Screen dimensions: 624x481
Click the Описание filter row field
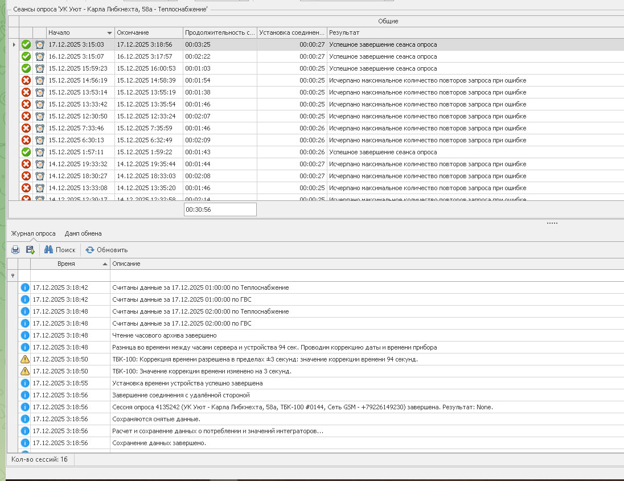[x=364, y=276]
